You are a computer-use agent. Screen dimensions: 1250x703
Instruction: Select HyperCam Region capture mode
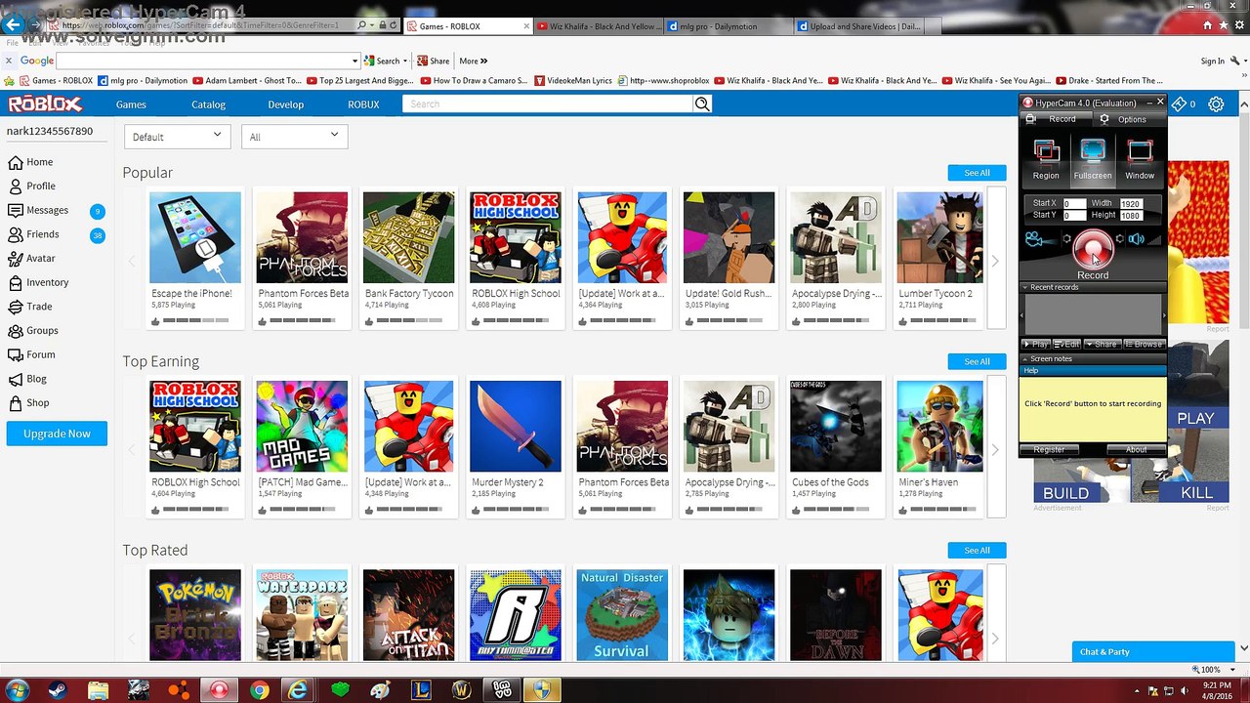click(x=1046, y=160)
